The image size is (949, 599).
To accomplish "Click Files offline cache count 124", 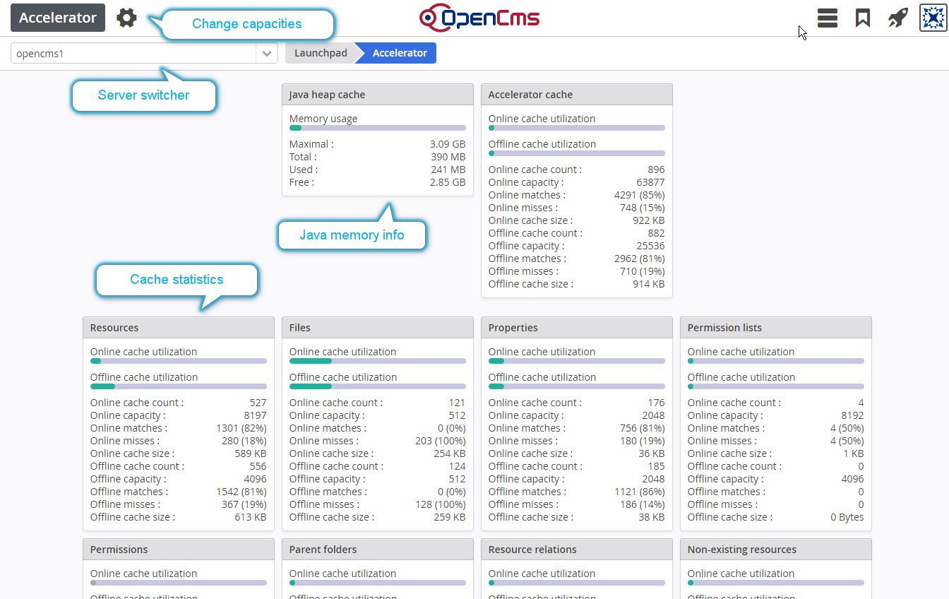I will pyautogui.click(x=457, y=466).
